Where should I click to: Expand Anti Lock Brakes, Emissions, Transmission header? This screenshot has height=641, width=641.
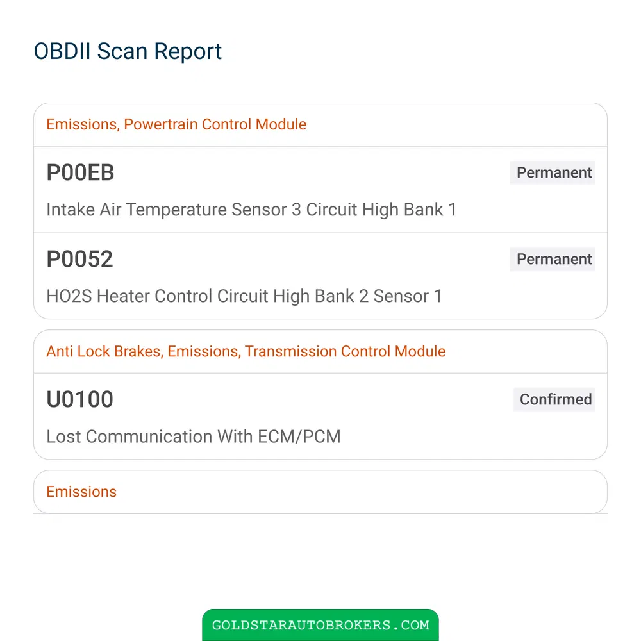320,351
